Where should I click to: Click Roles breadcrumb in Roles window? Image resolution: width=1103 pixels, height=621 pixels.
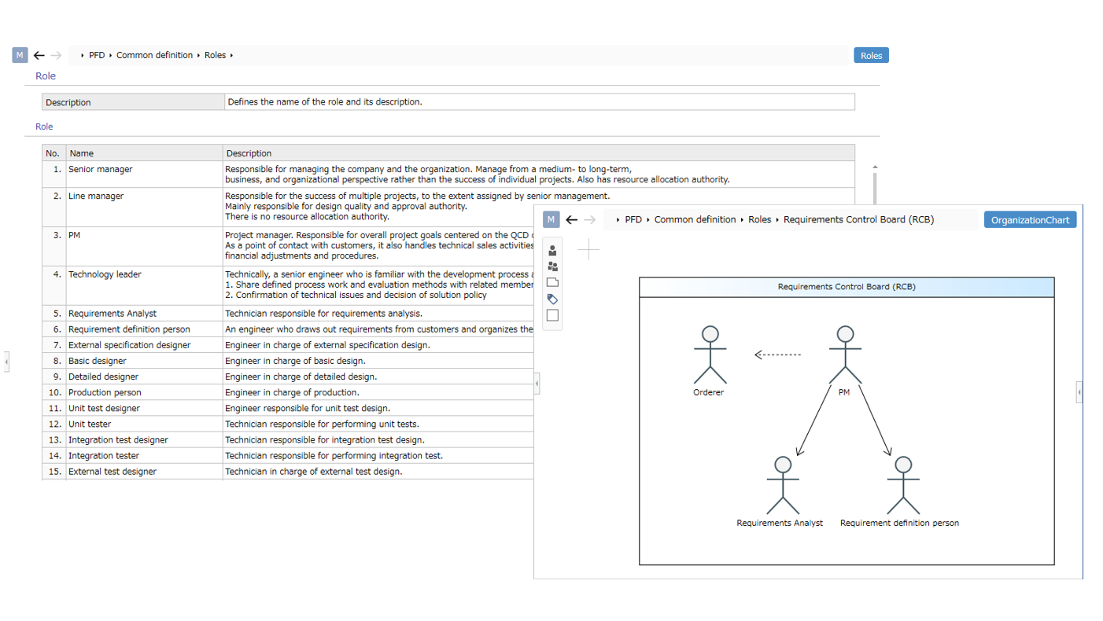(215, 56)
